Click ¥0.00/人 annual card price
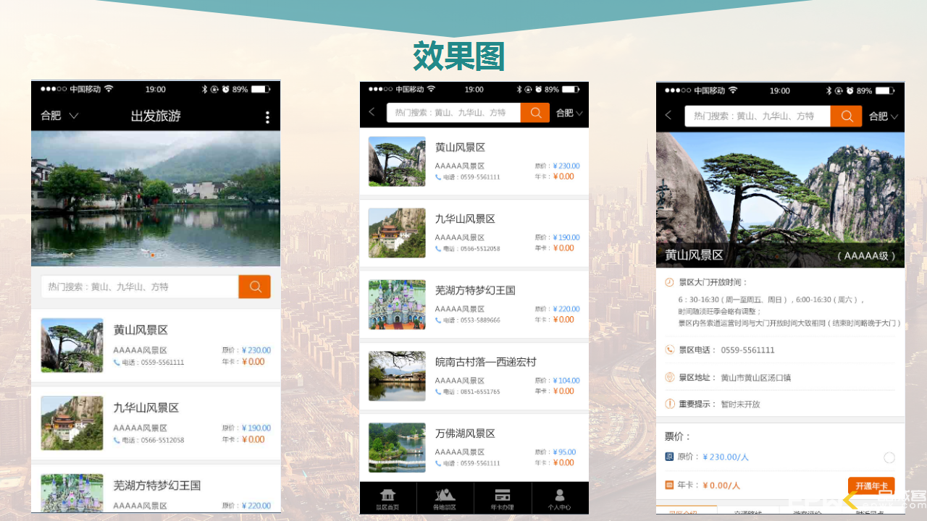The height and width of the screenshot is (521, 927). click(x=721, y=486)
